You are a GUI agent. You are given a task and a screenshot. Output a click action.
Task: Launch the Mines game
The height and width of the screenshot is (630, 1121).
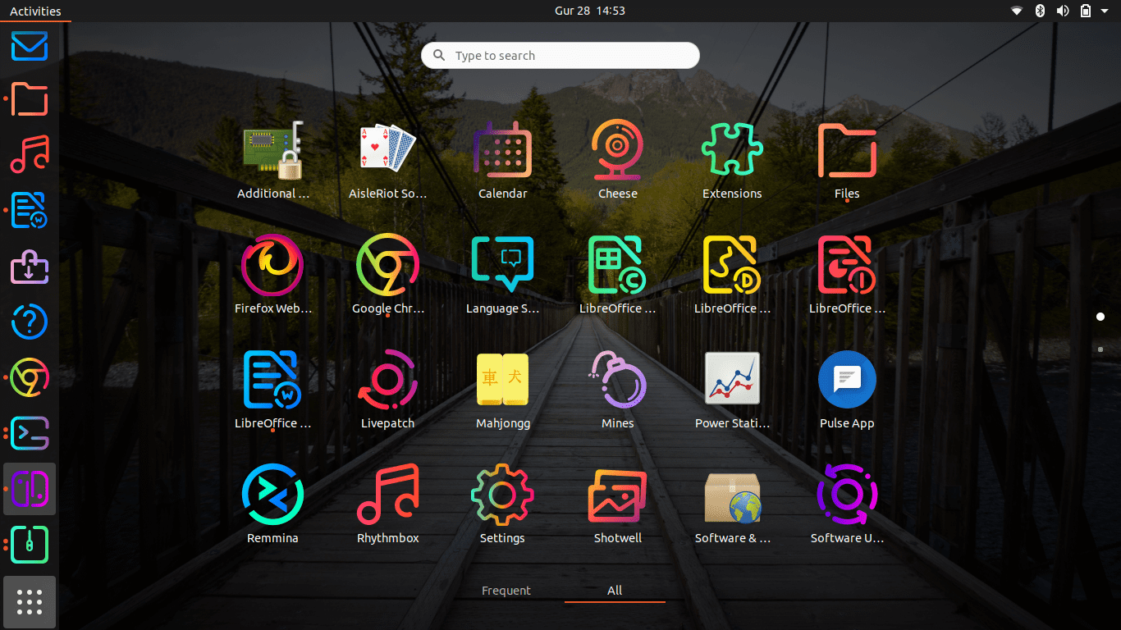click(617, 390)
